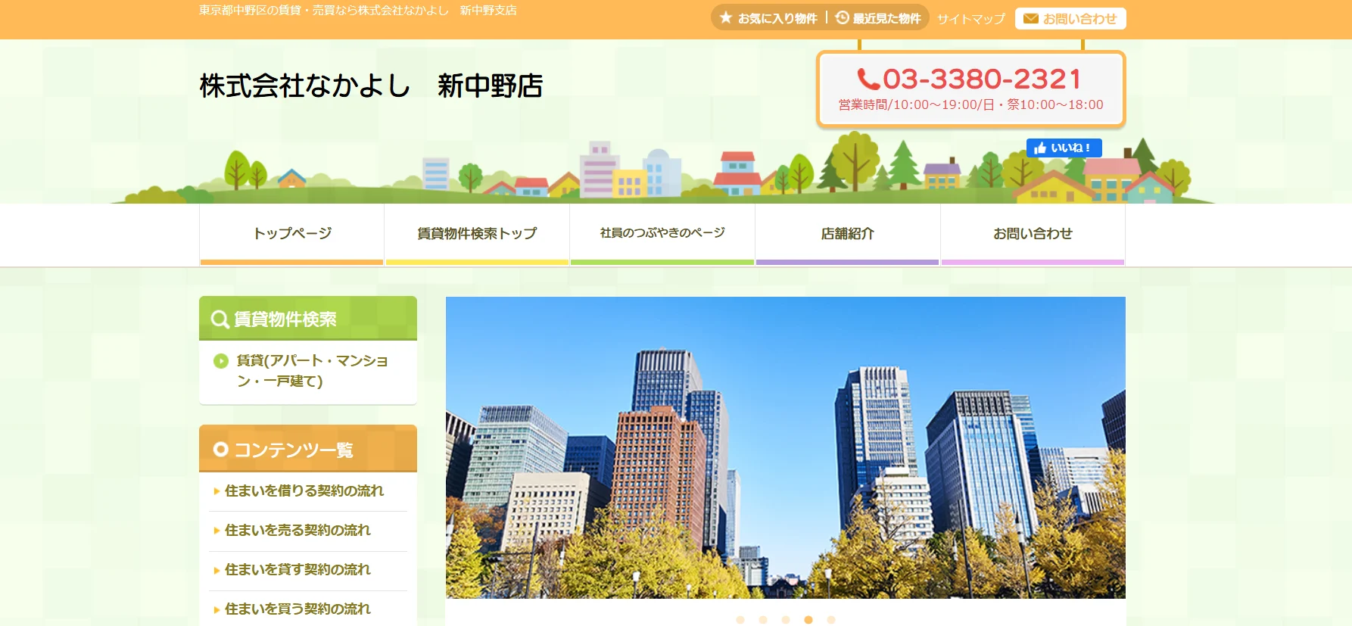The image size is (1352, 626).
Task: Open お気に入り物件 favorites star link
Action: click(x=768, y=18)
